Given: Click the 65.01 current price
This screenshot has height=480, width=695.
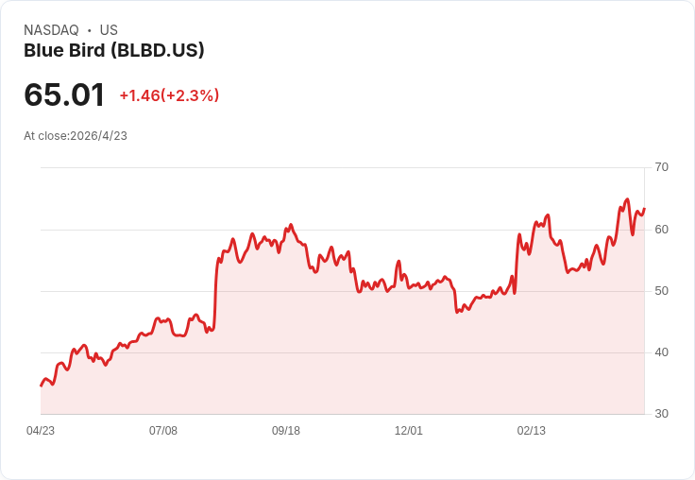Looking at the screenshot, I should click(x=64, y=94).
